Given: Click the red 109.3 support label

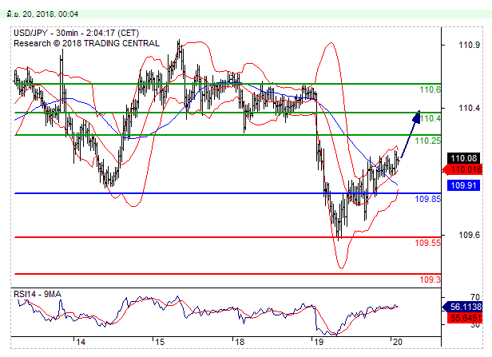Looking at the screenshot, I should click(430, 280).
